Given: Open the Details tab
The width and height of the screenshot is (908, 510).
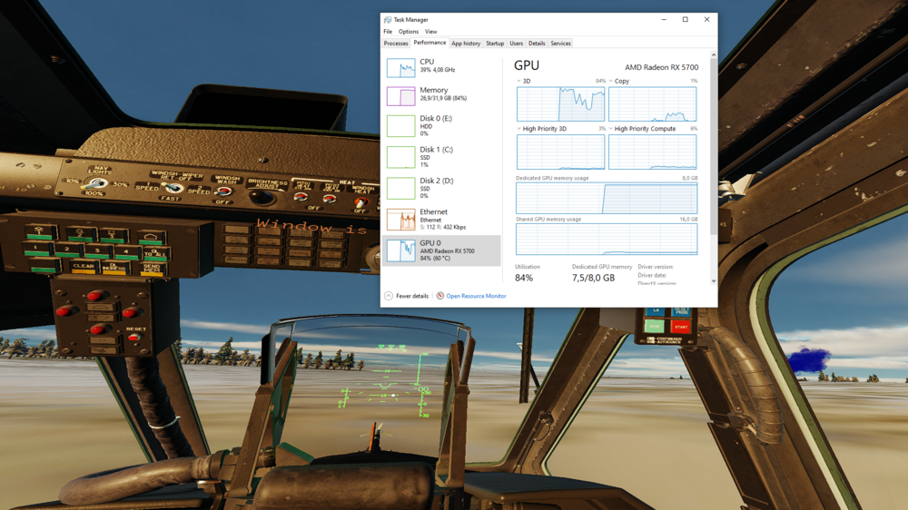Looking at the screenshot, I should coord(537,44).
